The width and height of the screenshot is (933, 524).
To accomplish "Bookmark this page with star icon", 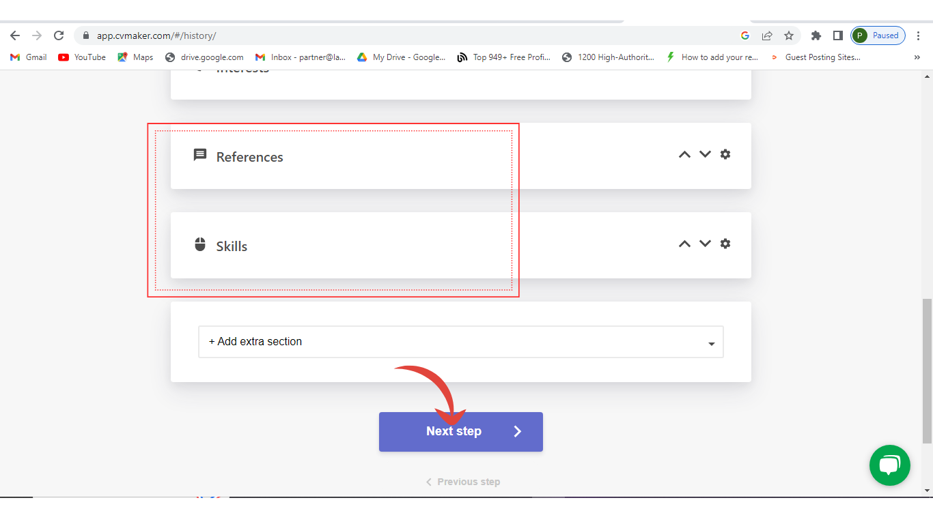I will point(789,35).
